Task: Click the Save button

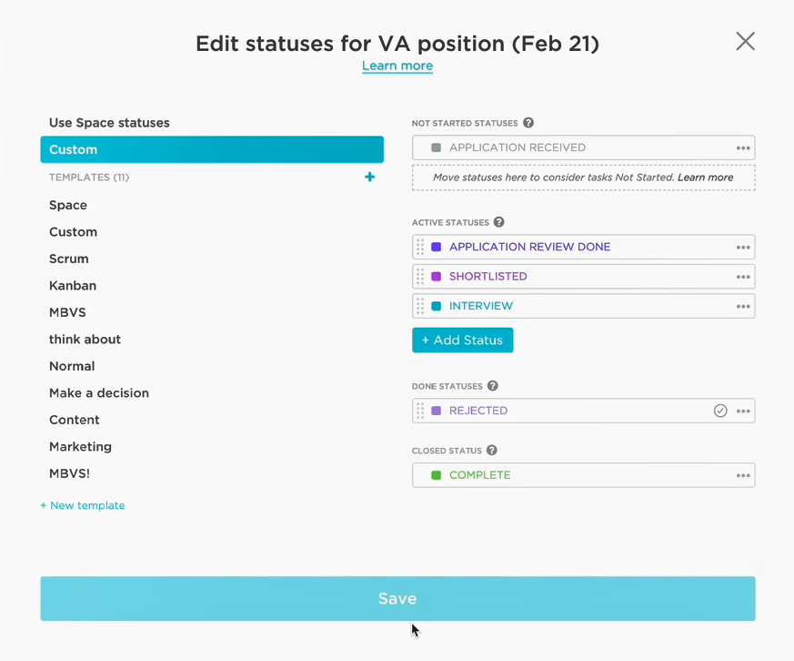Action: pos(397,599)
